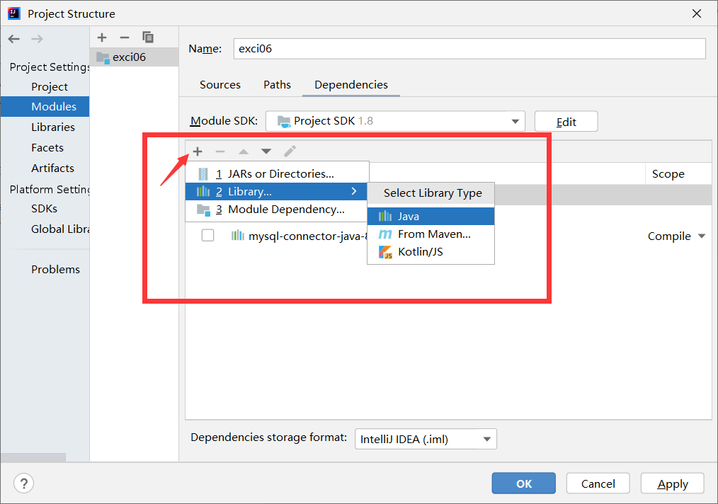Click the edit dependency pencil icon

pyautogui.click(x=290, y=151)
